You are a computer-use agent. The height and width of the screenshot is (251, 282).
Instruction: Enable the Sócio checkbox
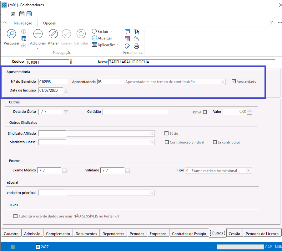coord(167,133)
